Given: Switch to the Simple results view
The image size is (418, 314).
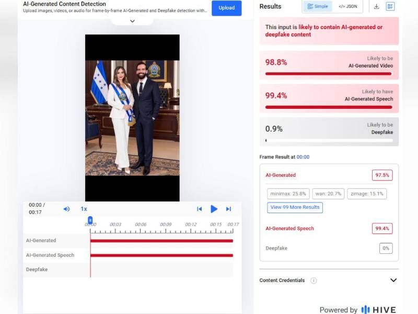Looking at the screenshot, I should coord(318,6).
